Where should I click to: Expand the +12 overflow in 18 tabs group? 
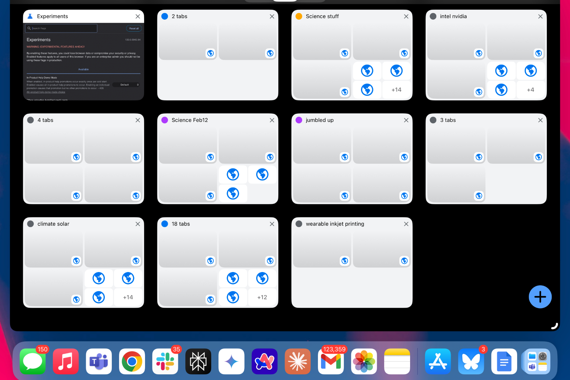coord(262,297)
